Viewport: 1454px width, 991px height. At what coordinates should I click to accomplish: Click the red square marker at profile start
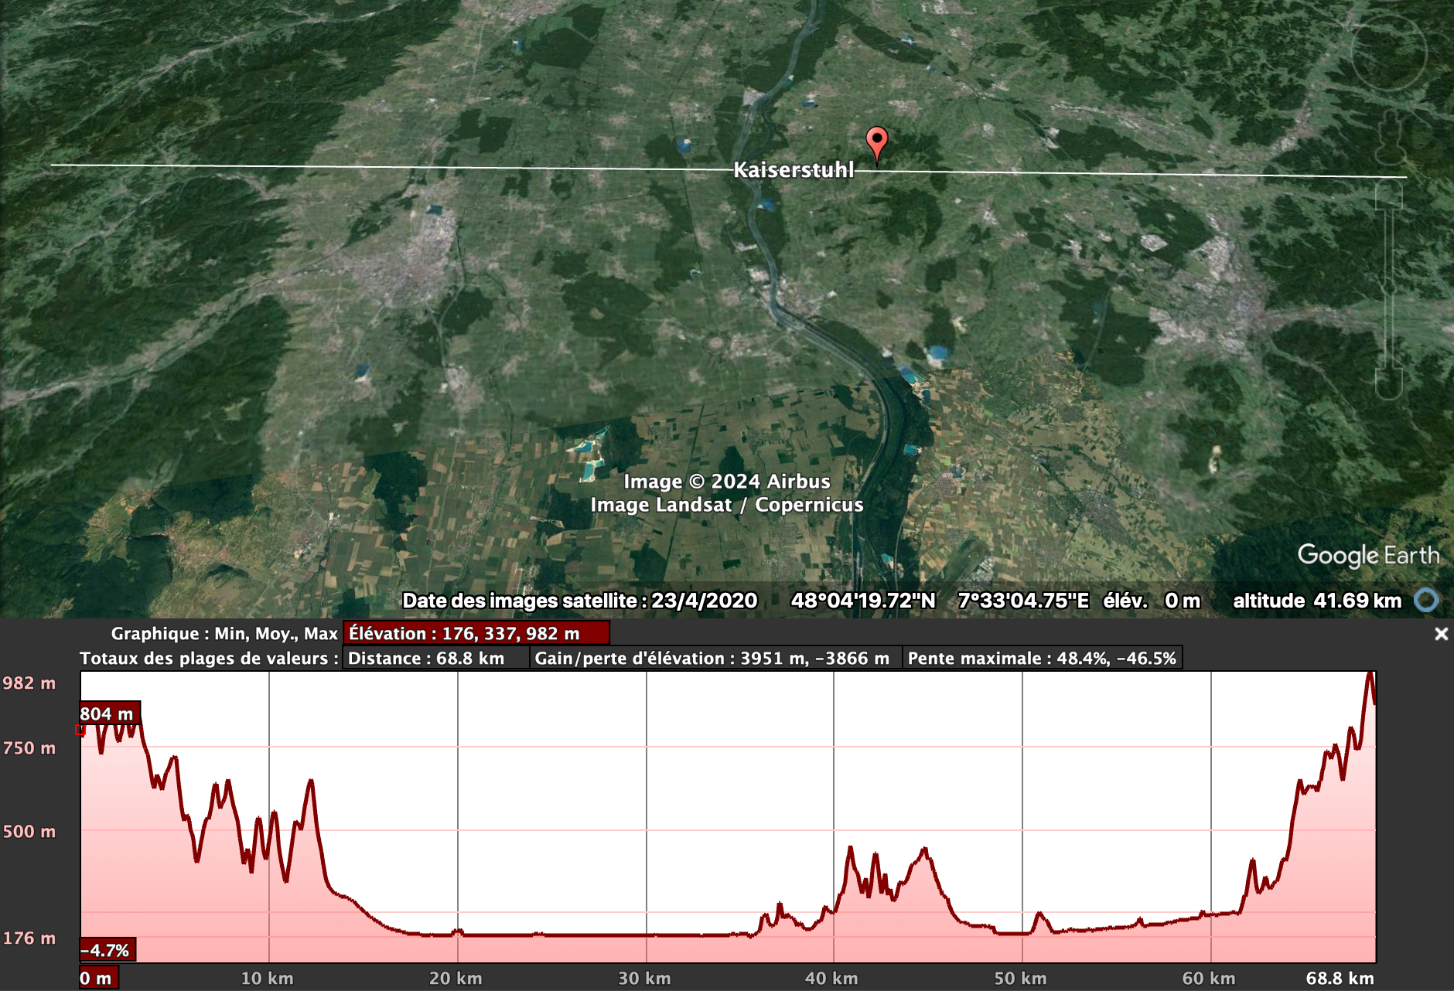tap(80, 730)
